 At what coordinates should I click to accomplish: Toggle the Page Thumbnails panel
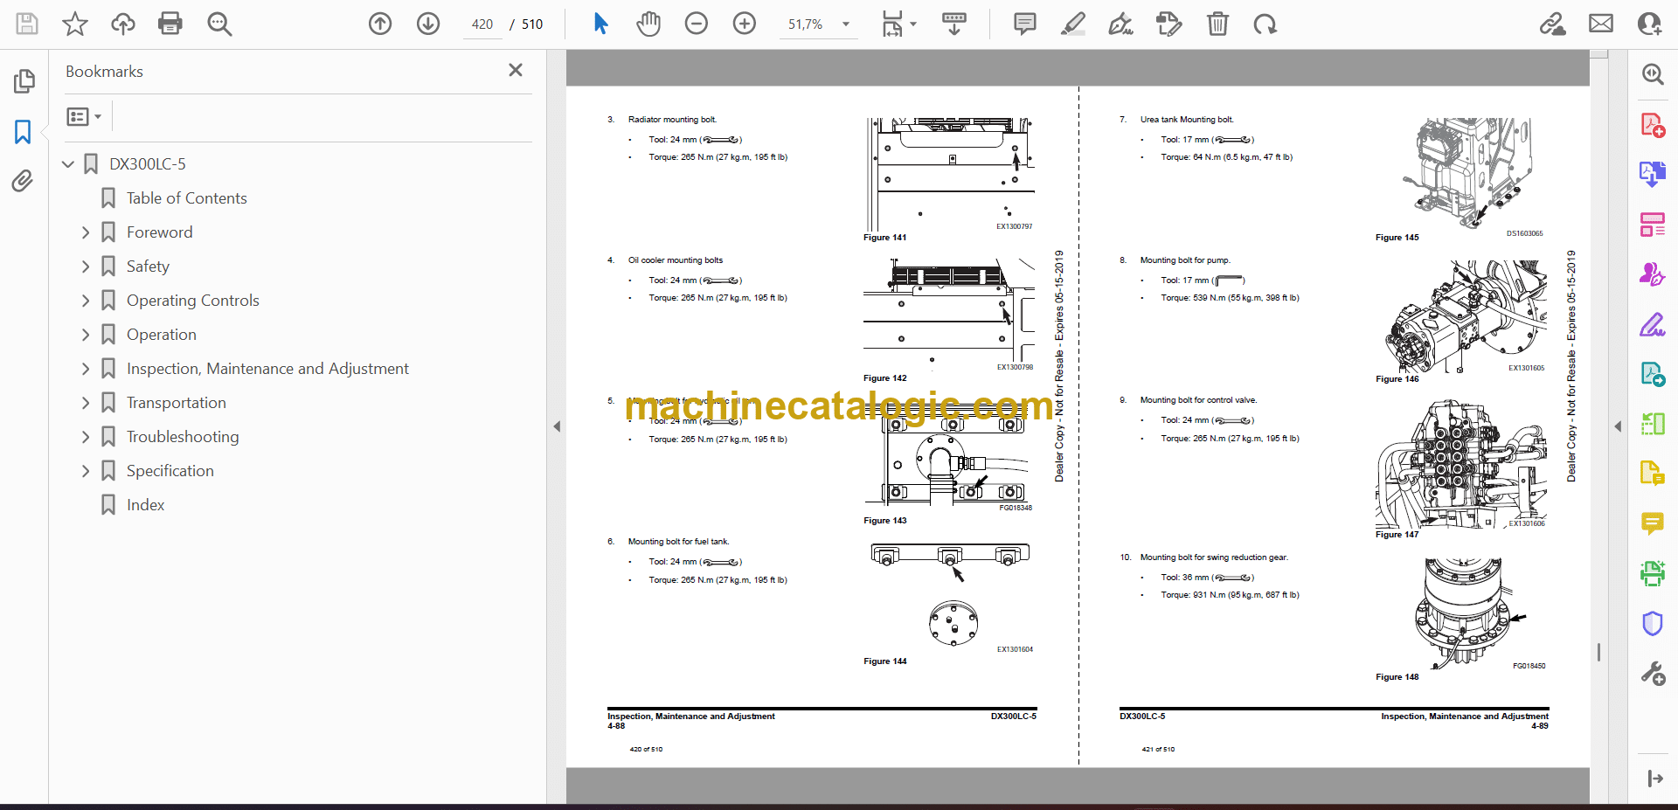(x=24, y=81)
